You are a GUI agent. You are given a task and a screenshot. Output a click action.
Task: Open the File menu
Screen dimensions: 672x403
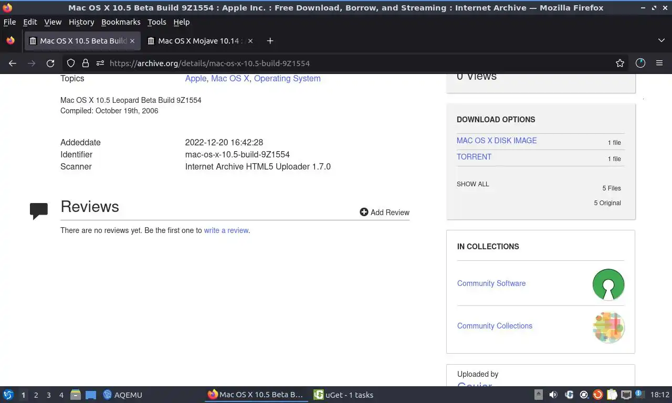[x=9, y=22]
